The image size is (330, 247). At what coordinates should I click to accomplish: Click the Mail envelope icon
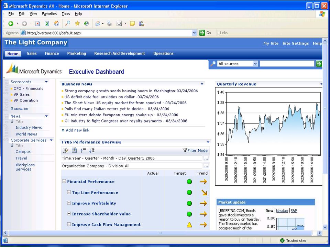(x=98, y=23)
